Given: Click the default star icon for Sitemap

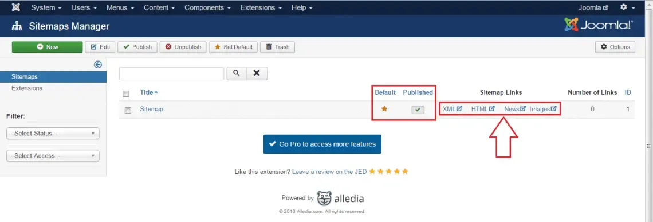Looking at the screenshot, I should click(384, 109).
